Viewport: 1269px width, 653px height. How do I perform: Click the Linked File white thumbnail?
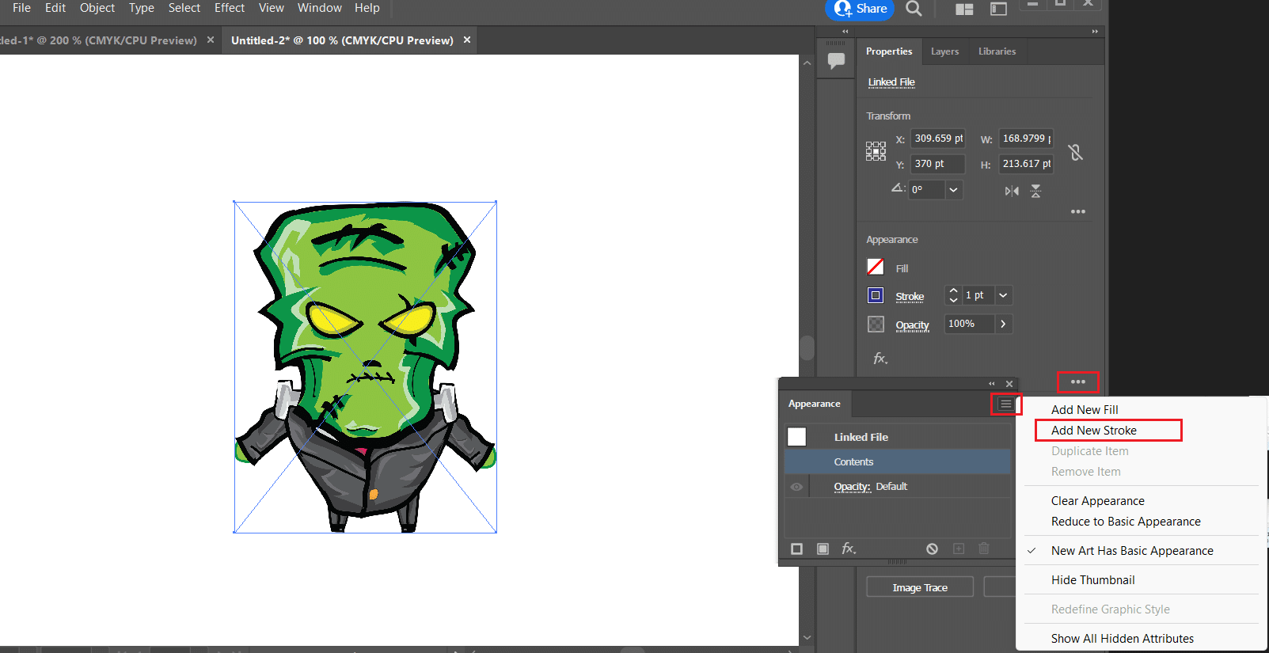tap(797, 437)
